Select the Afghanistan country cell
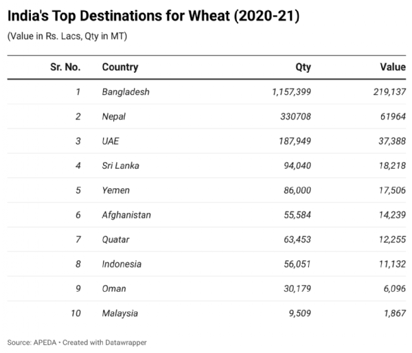 pos(126,215)
